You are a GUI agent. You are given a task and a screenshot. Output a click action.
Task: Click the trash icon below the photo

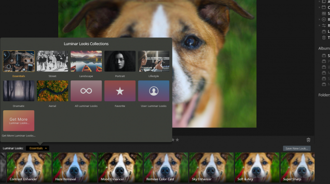click(308, 140)
